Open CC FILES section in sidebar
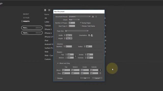 [26, 18]
